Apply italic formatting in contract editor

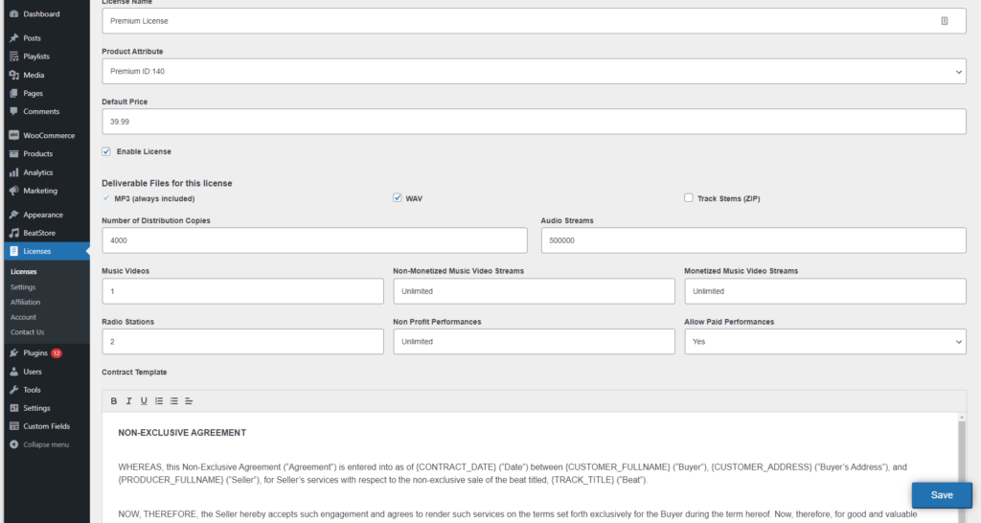pyautogui.click(x=128, y=400)
